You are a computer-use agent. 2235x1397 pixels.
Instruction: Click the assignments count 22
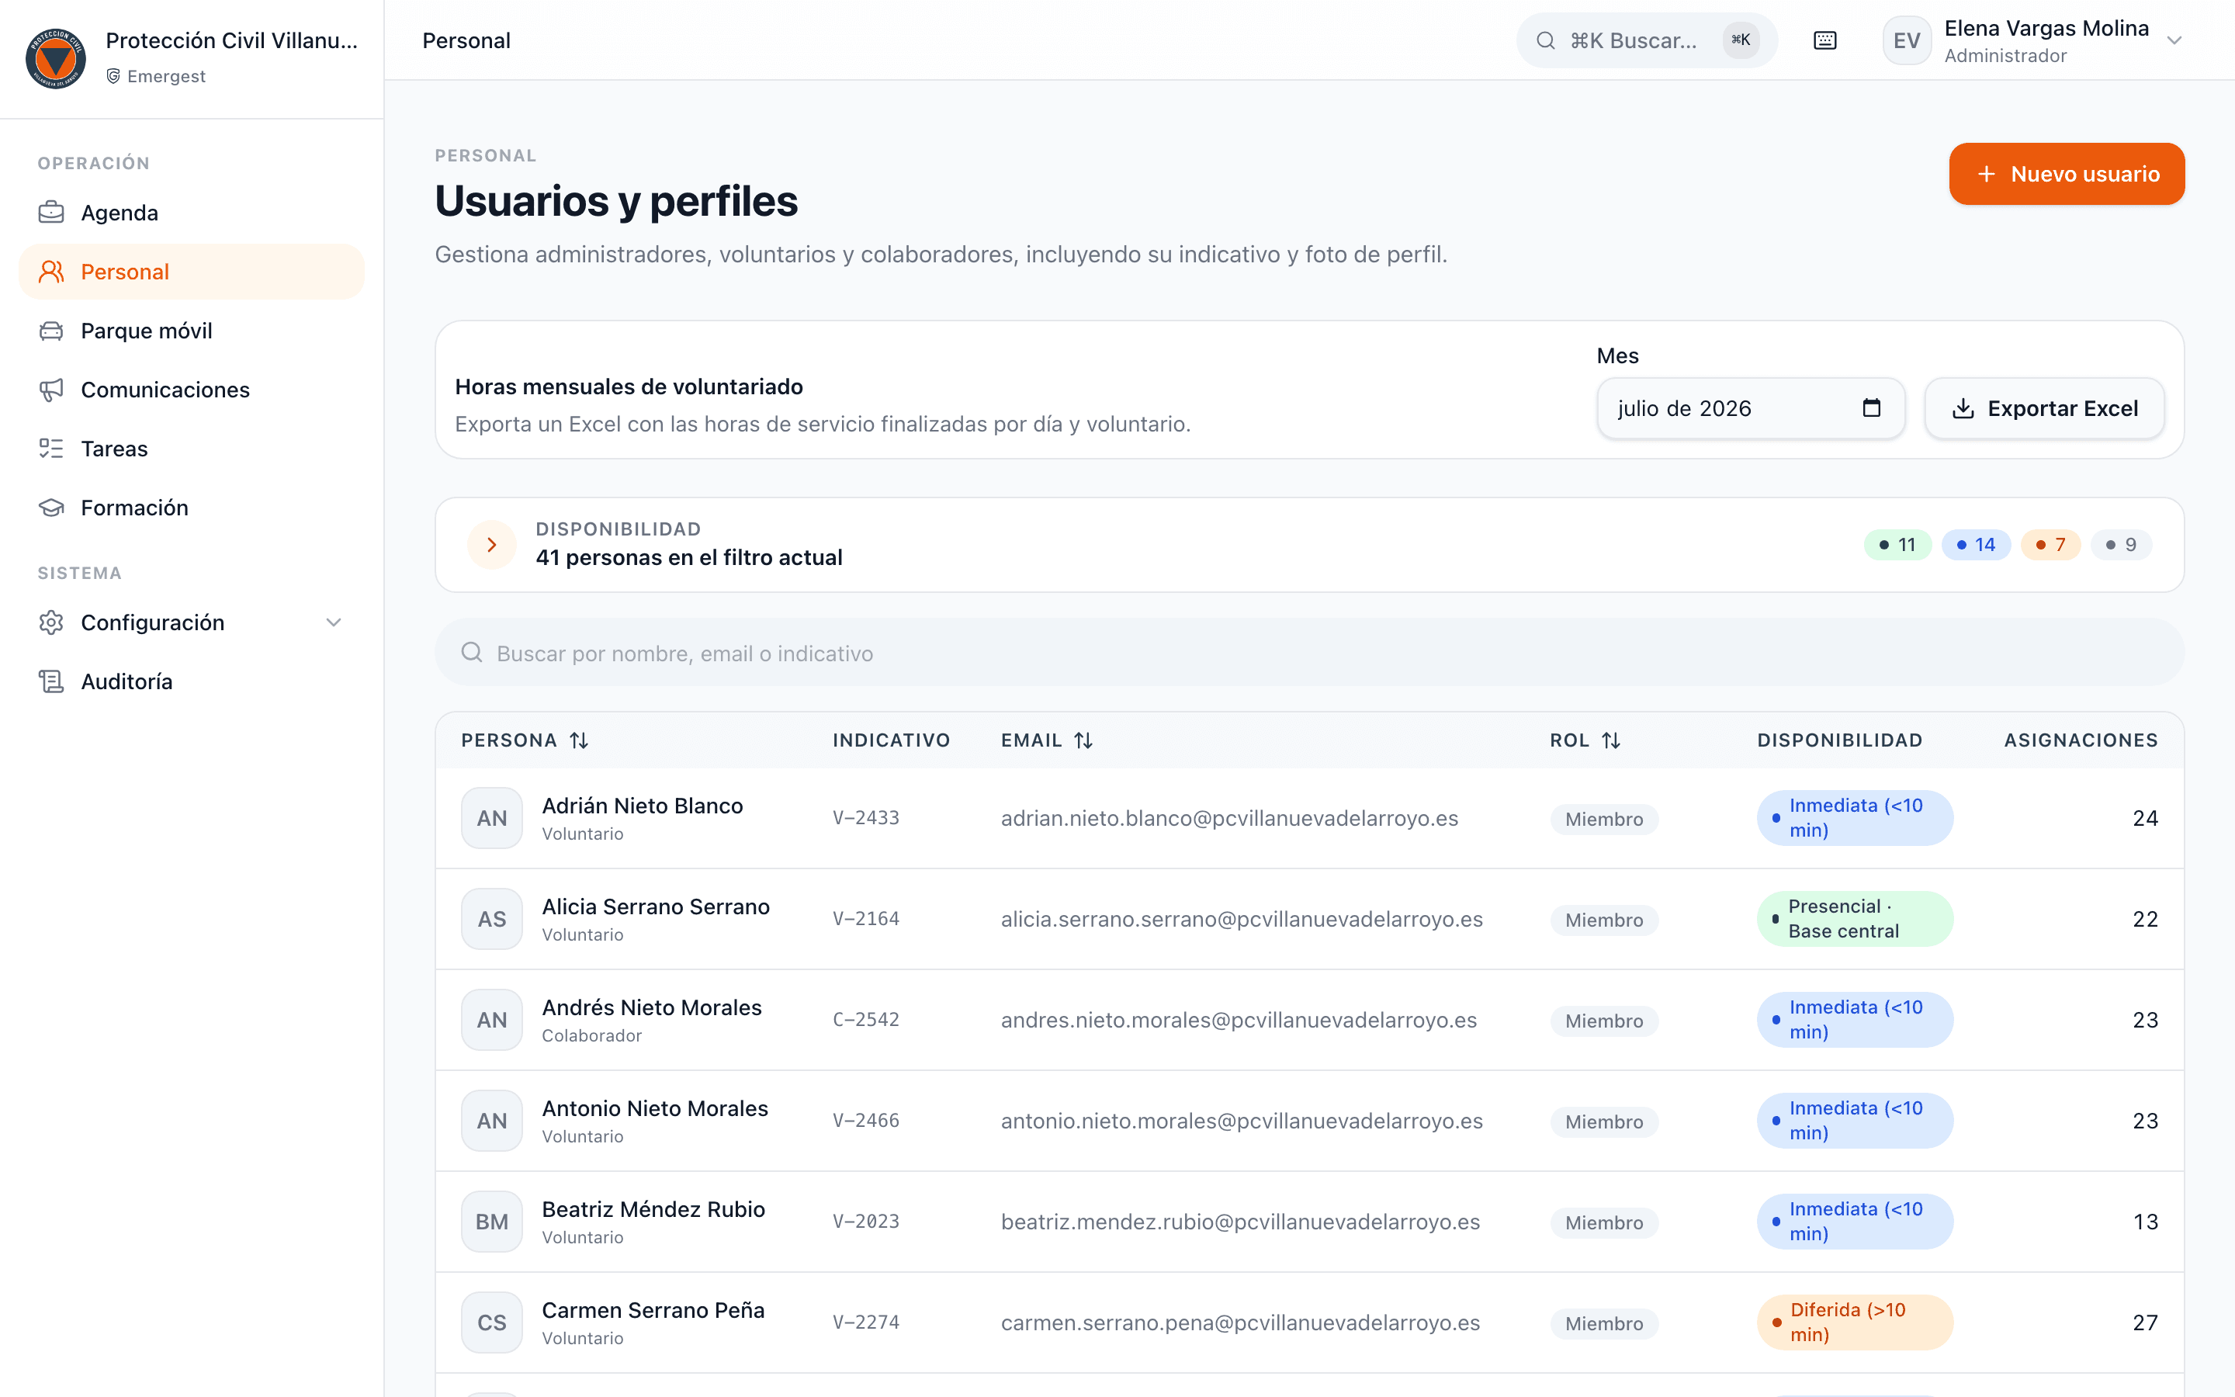[x=2146, y=920]
